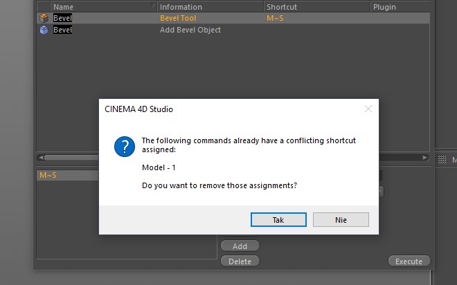Close the CINEMA 4D Studio dialog with X
The image size is (457, 285).
[x=368, y=109]
